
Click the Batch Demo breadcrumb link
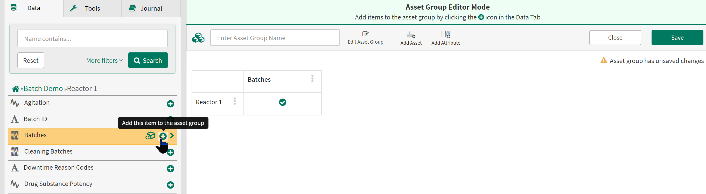pyautogui.click(x=43, y=88)
